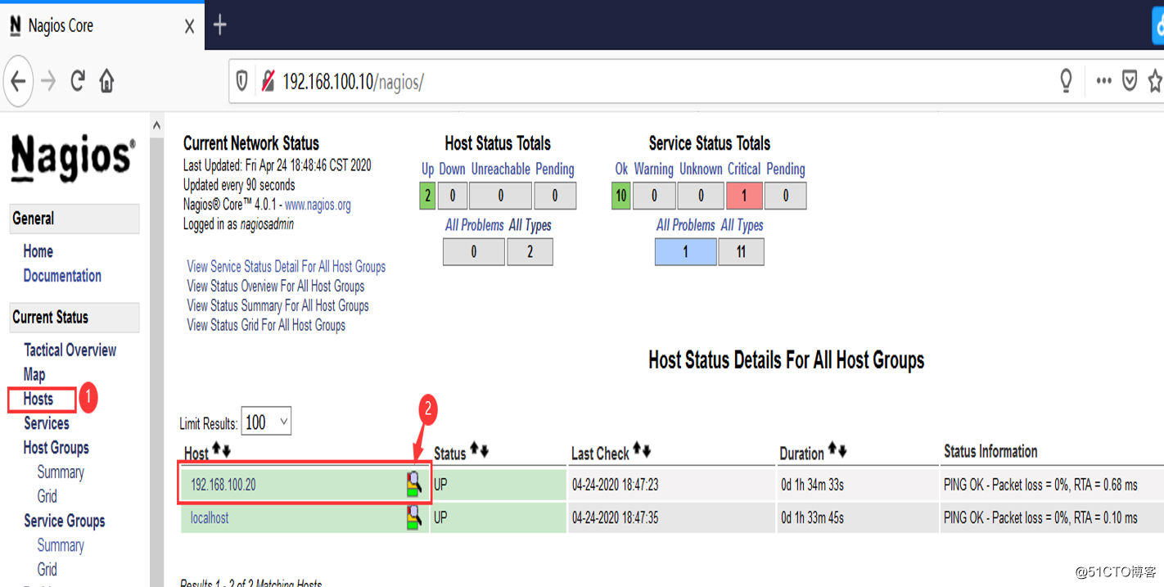Open View Service Status Detail For All Host Groups
This screenshot has height=587, width=1164.
coord(286,266)
